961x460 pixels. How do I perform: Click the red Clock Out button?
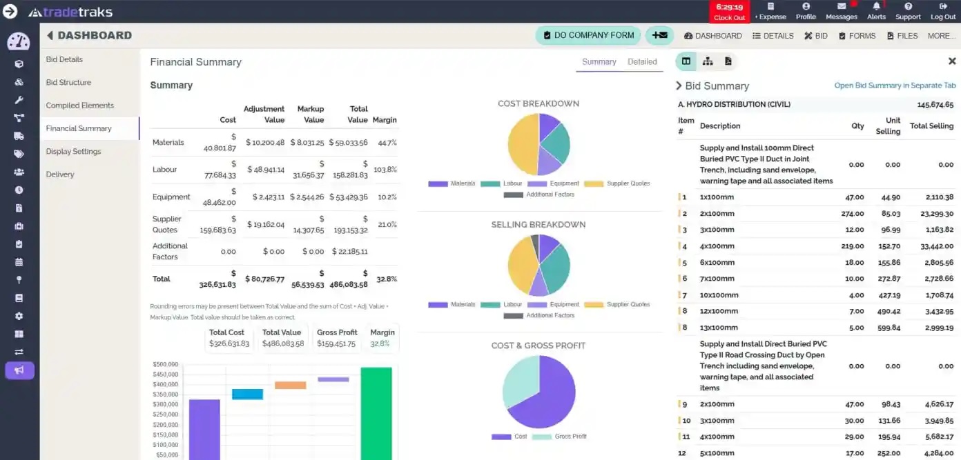(729, 12)
